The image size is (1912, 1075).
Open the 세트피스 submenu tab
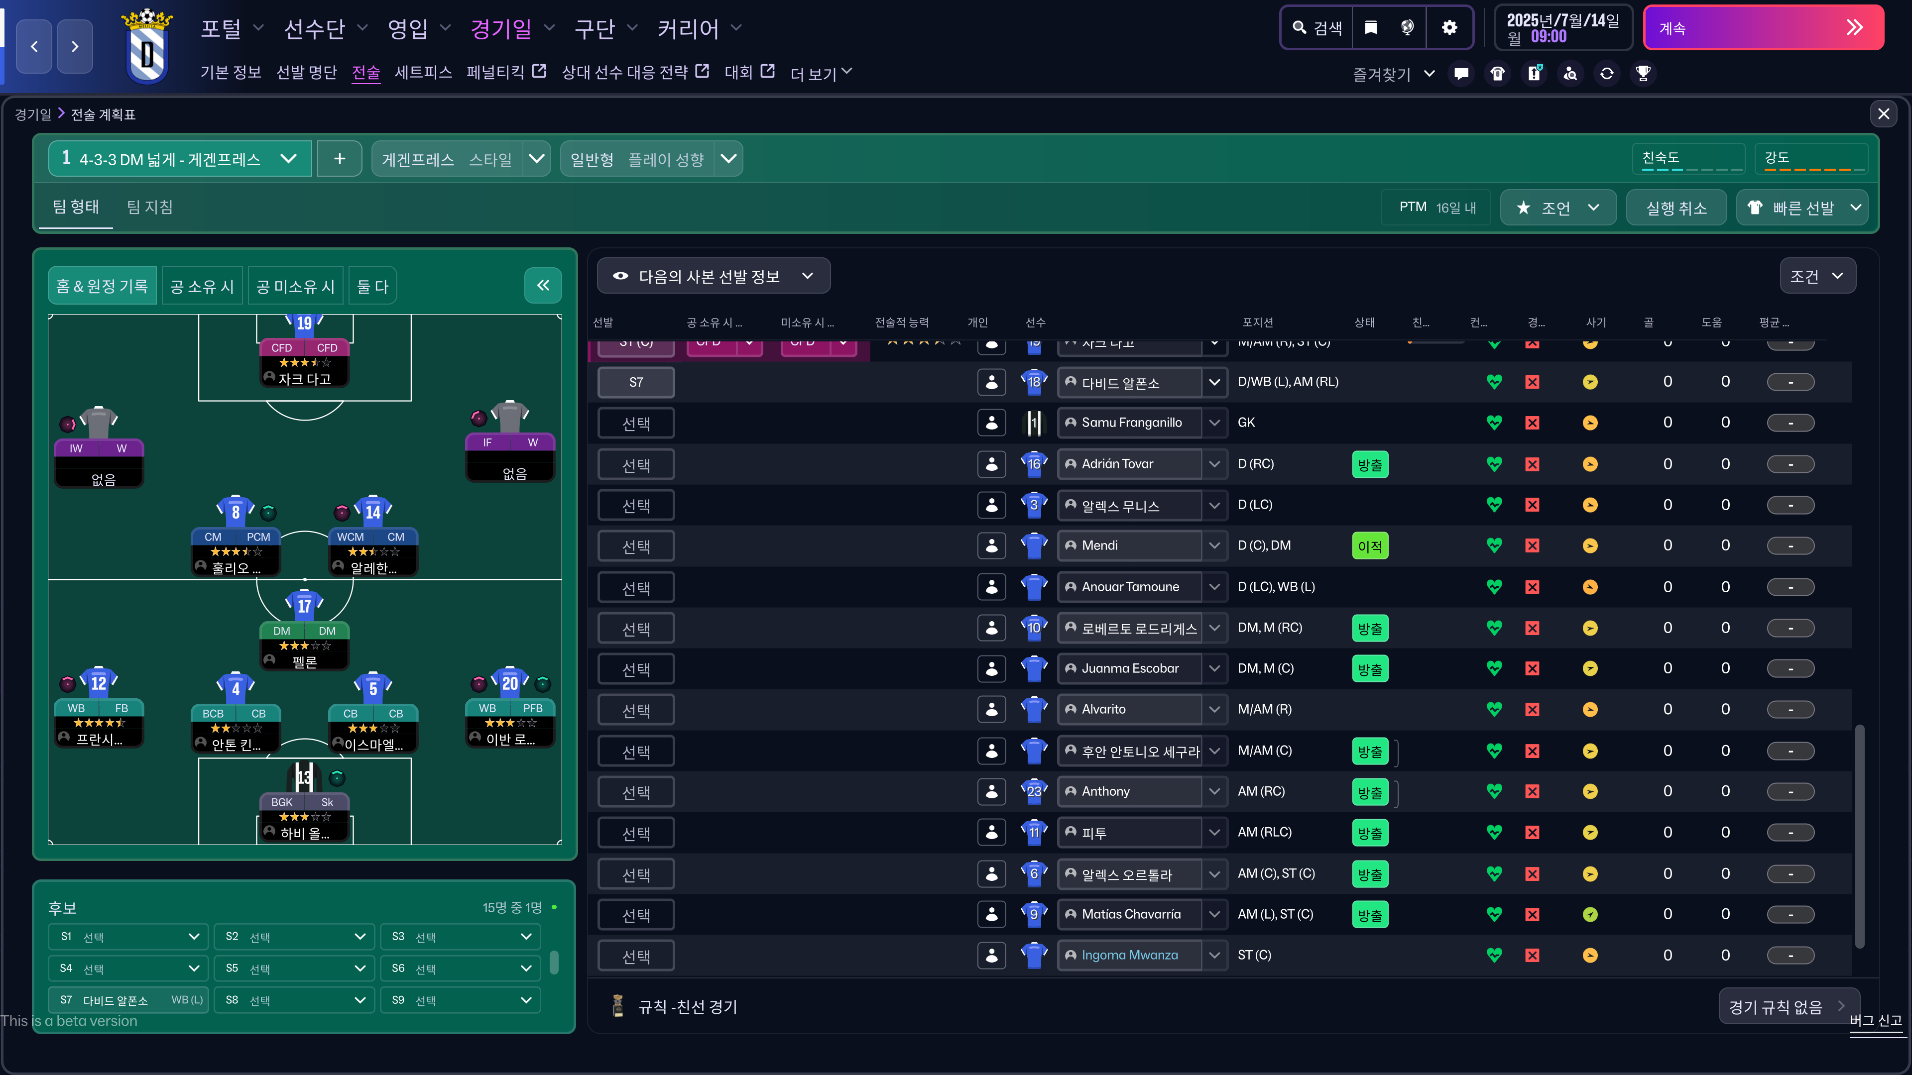coord(423,73)
